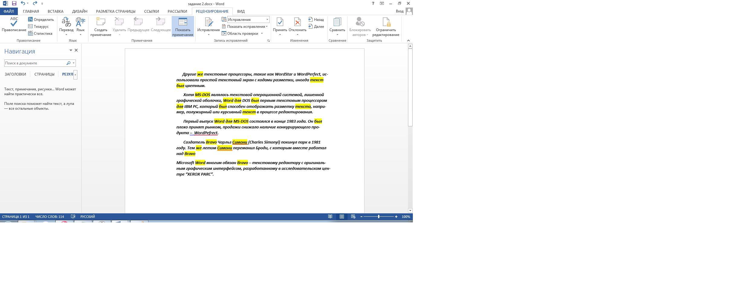Screen dimensions: 729x307
Task: Open the Сравнить compare menu
Action: point(337,27)
